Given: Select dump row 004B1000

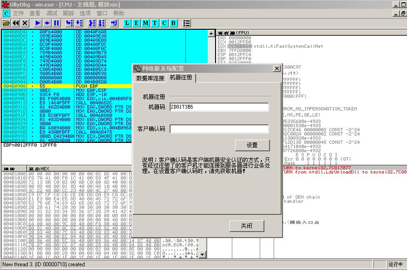Looking at the screenshot, I should [x=67, y=174].
